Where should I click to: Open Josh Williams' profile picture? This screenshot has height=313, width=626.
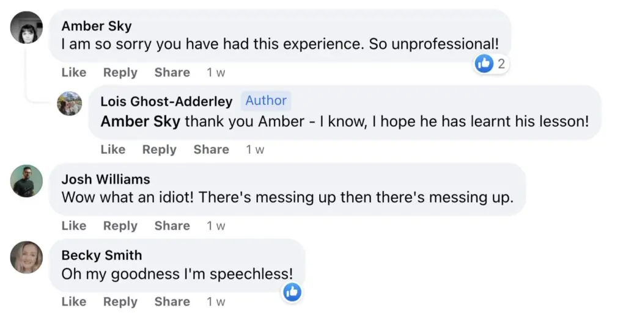(x=27, y=181)
